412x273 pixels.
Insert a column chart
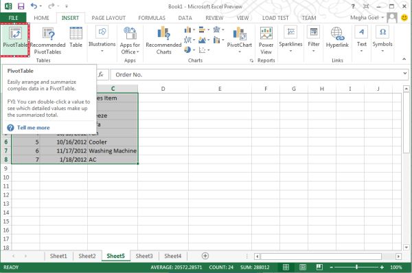pyautogui.click(x=190, y=30)
